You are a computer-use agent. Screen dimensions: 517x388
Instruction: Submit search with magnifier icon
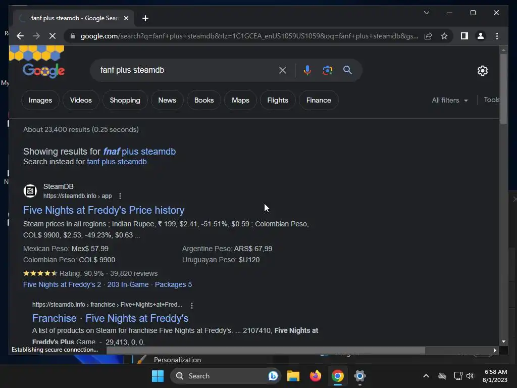pos(347,70)
